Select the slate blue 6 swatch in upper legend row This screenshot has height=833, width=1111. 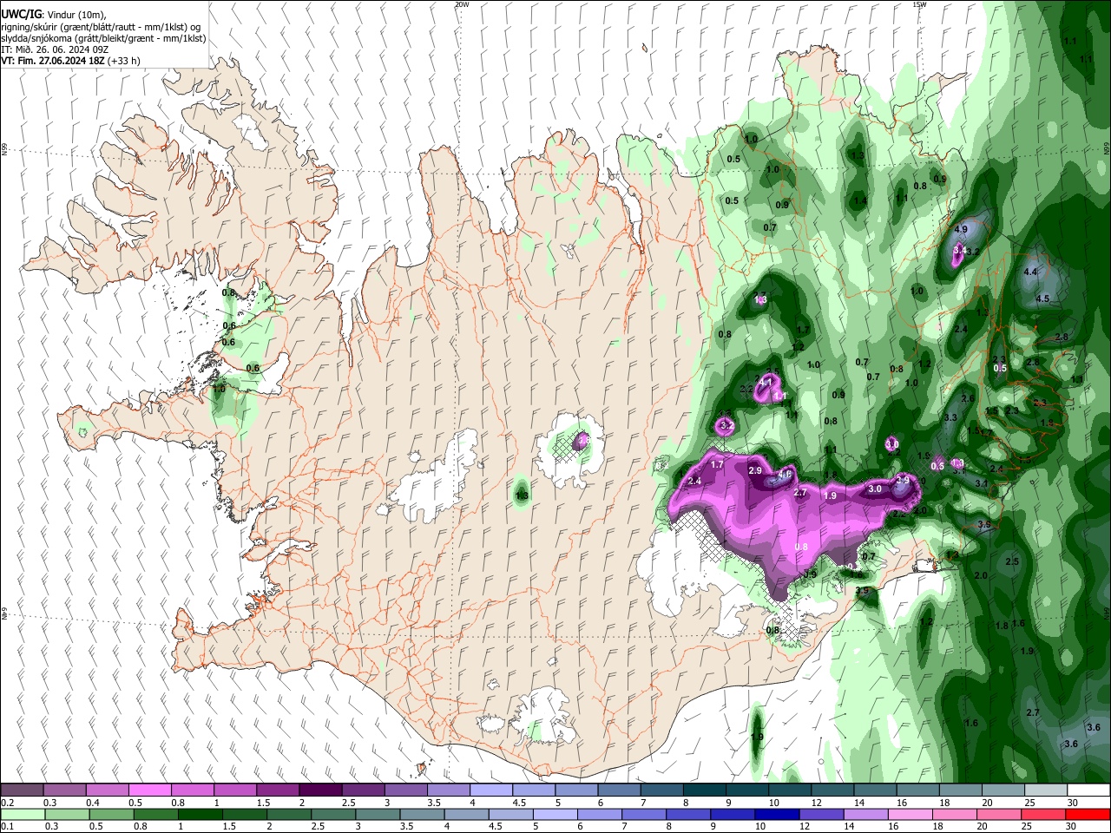[619, 790]
